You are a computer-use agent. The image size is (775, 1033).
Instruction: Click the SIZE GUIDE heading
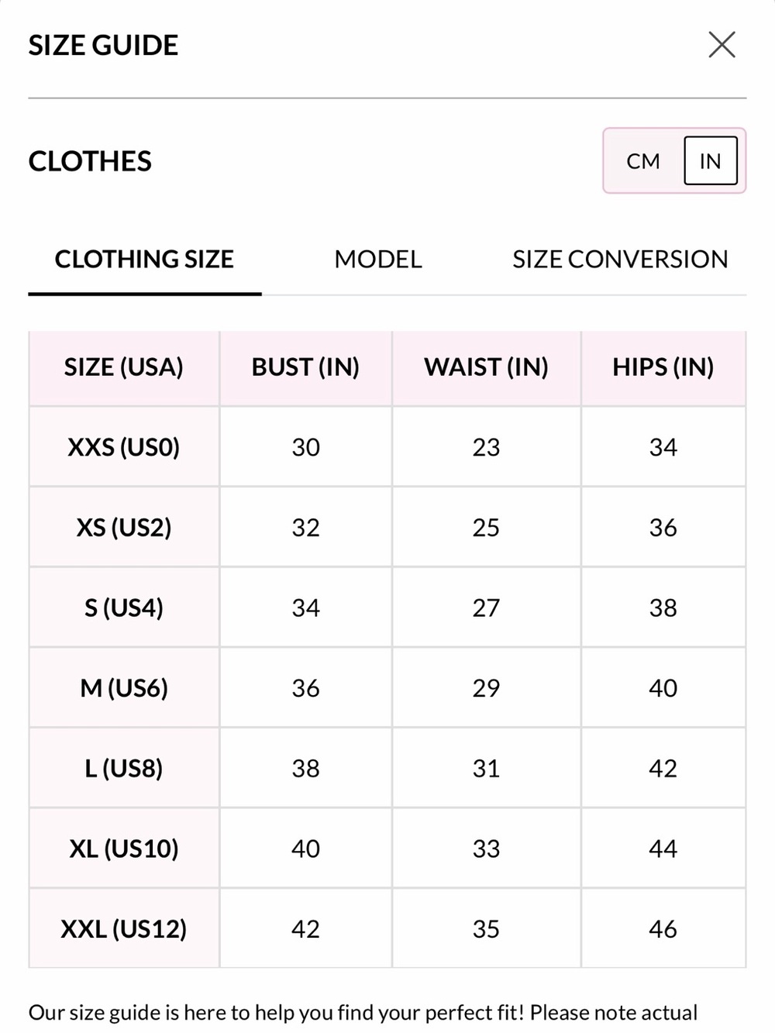pyautogui.click(x=103, y=45)
